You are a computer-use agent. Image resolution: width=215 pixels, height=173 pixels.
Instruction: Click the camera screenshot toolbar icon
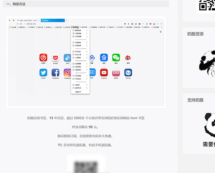click(132, 24)
